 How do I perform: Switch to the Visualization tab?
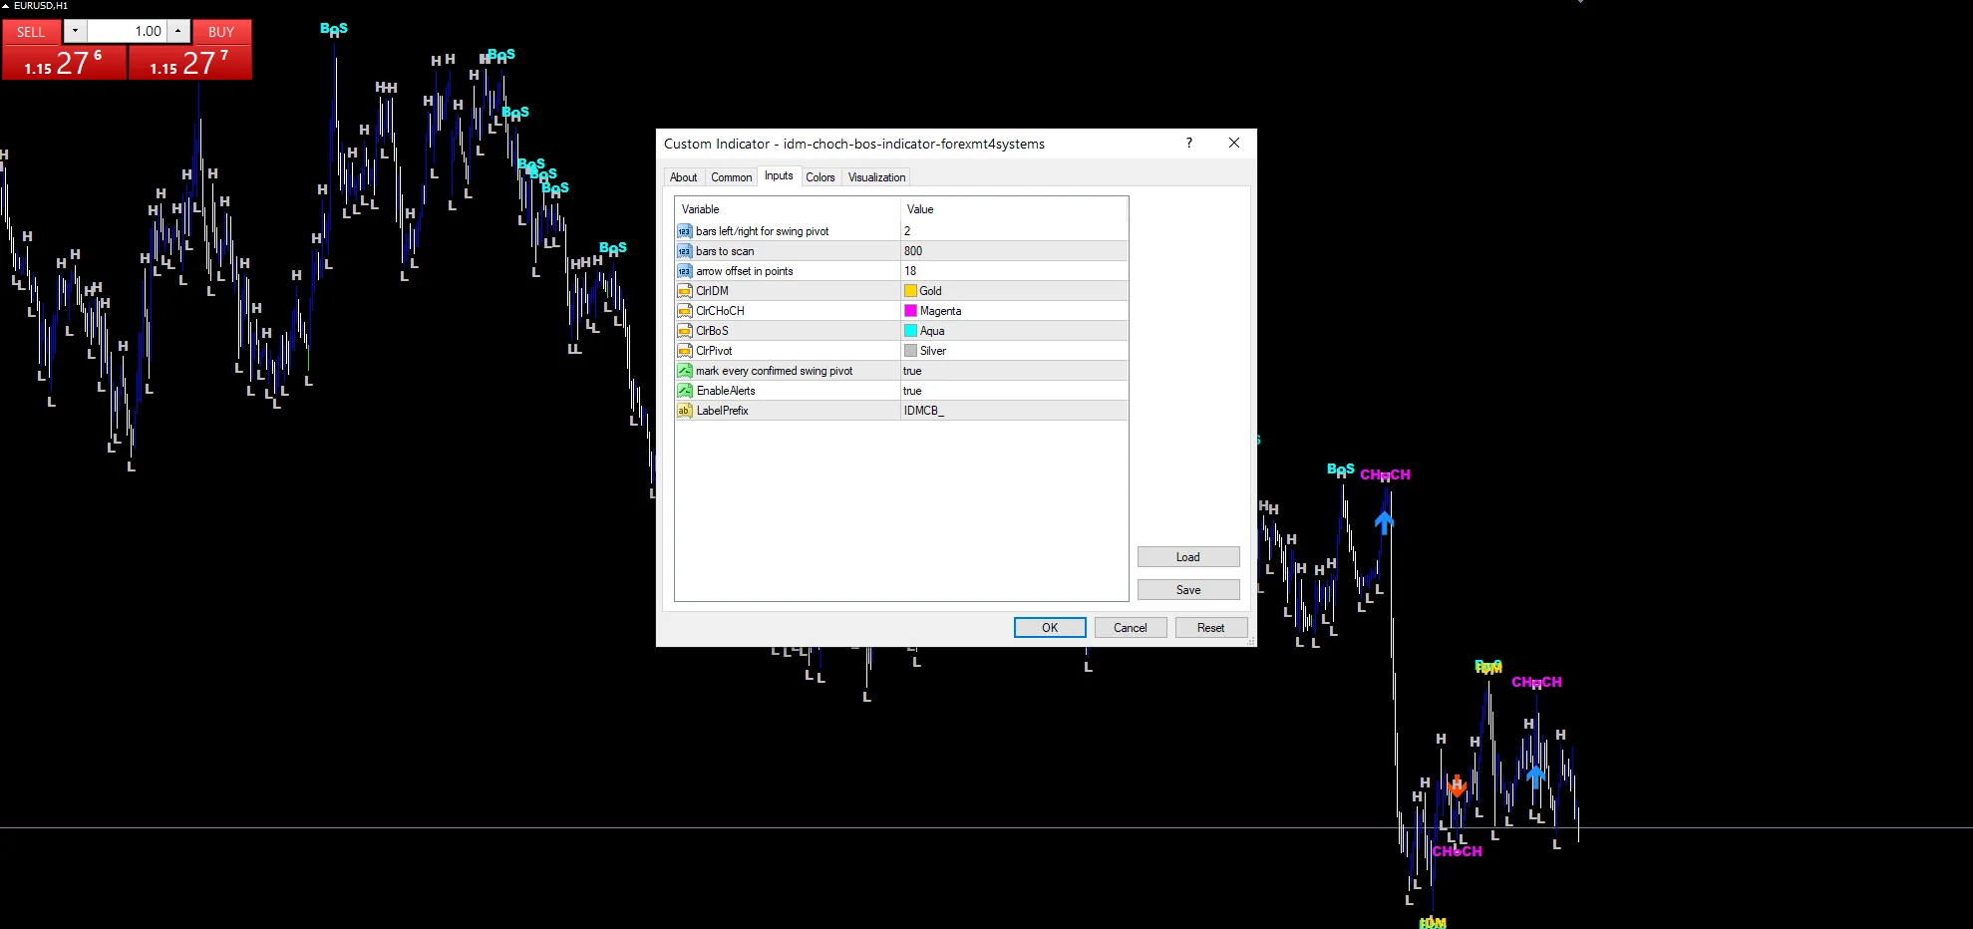click(x=876, y=177)
